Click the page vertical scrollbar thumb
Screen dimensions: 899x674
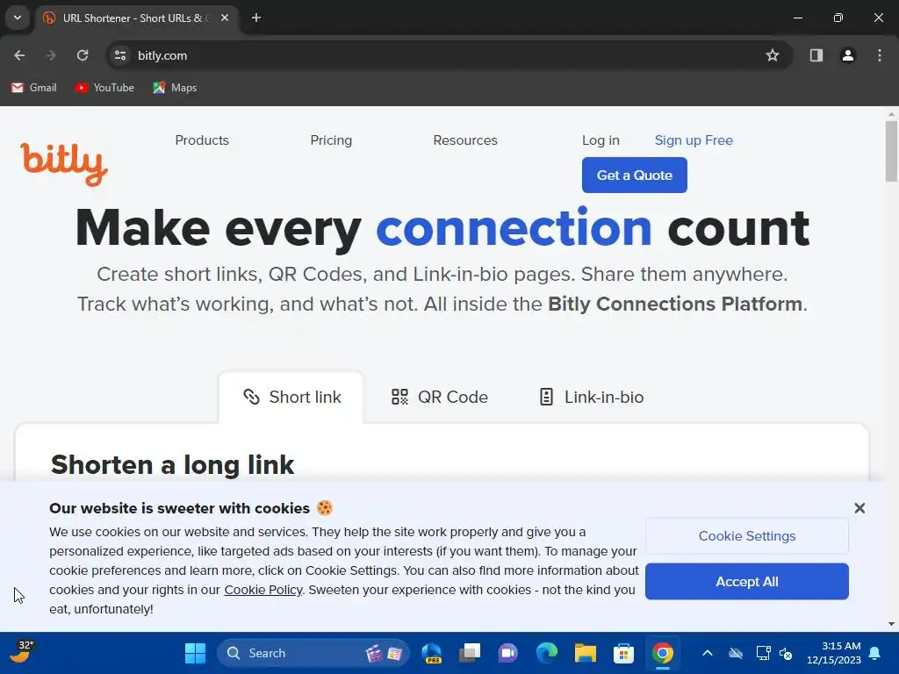click(891, 151)
